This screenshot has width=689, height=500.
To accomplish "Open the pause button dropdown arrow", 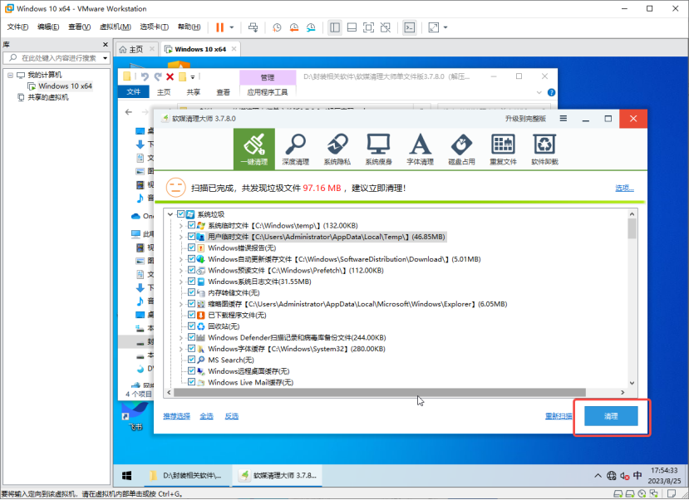I will (232, 27).
